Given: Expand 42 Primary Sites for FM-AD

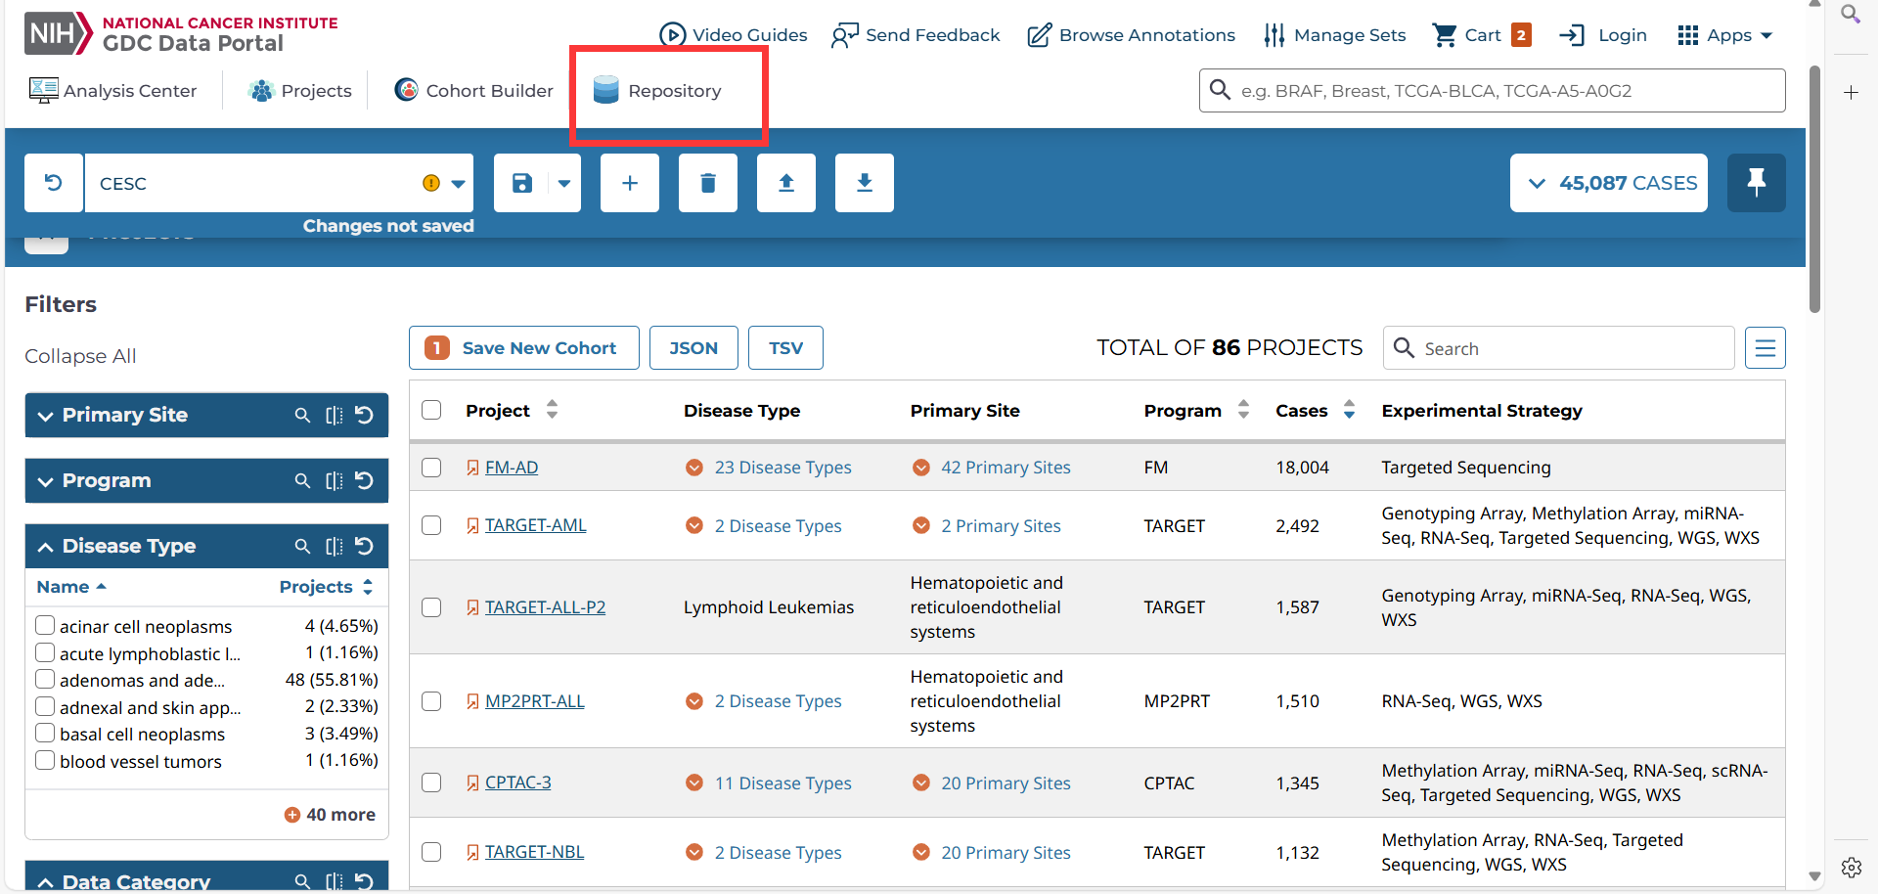Looking at the screenshot, I should tap(992, 468).
